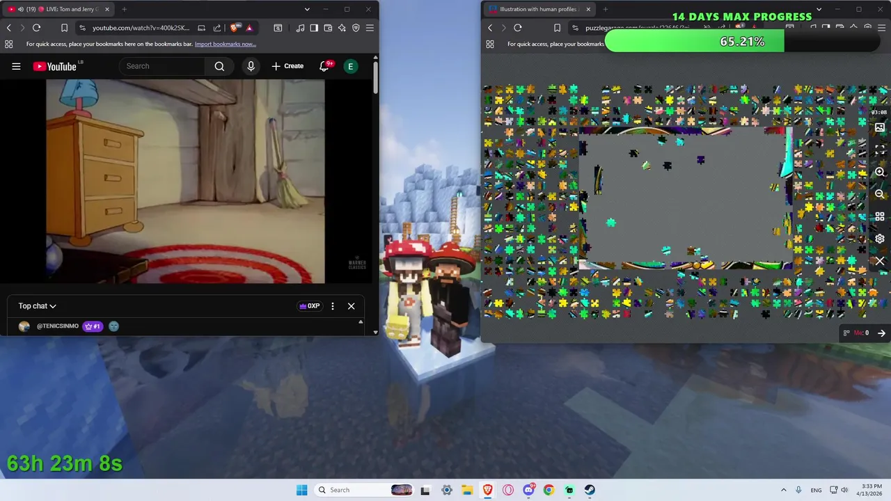Viewport: 891px width, 501px height.
Task: Click the Import bookmarks now link
Action: click(226, 44)
